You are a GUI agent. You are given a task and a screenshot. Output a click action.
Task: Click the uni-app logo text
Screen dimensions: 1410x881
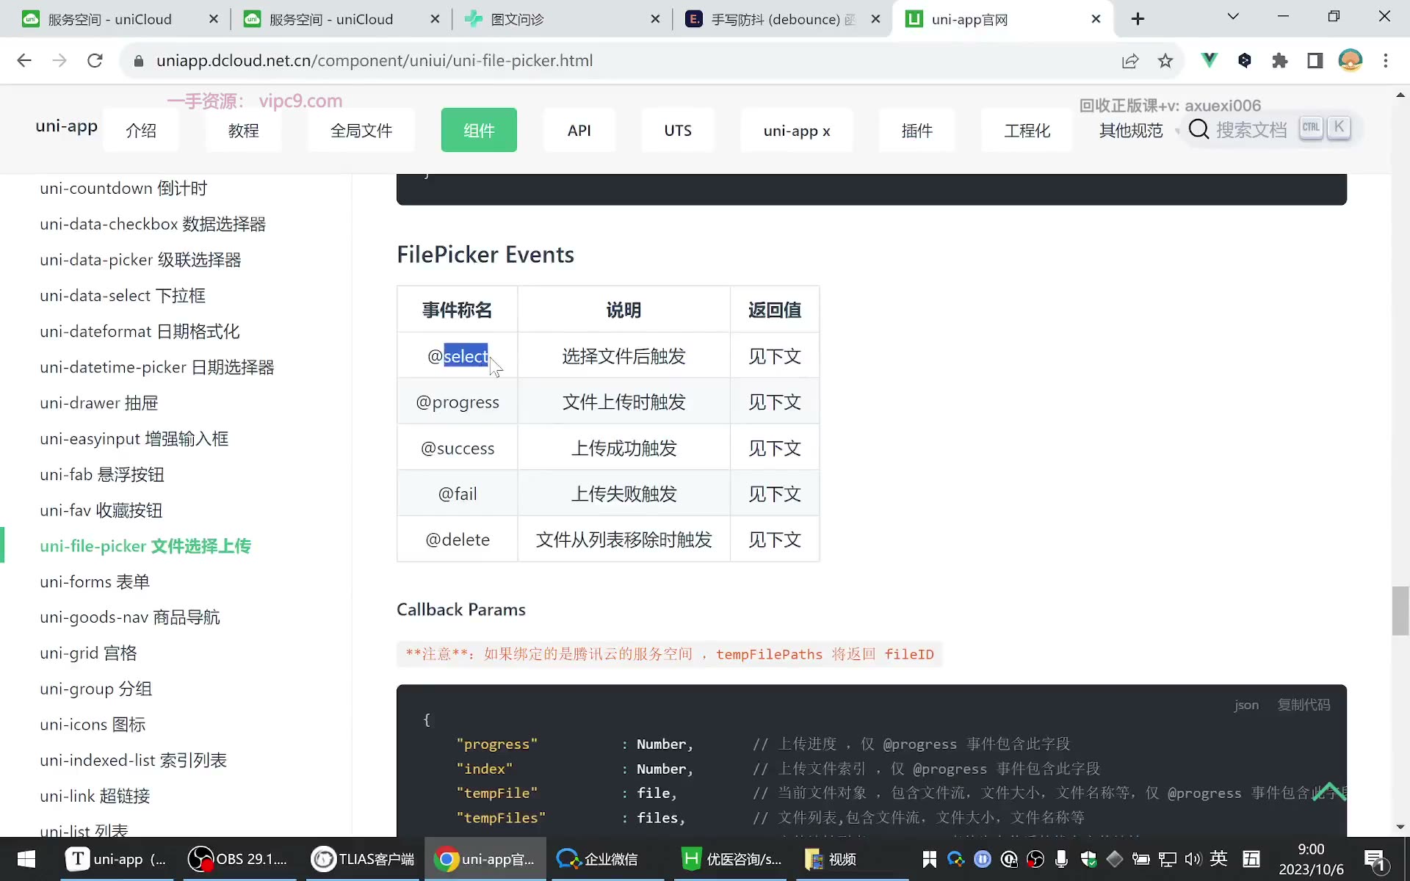click(x=67, y=126)
